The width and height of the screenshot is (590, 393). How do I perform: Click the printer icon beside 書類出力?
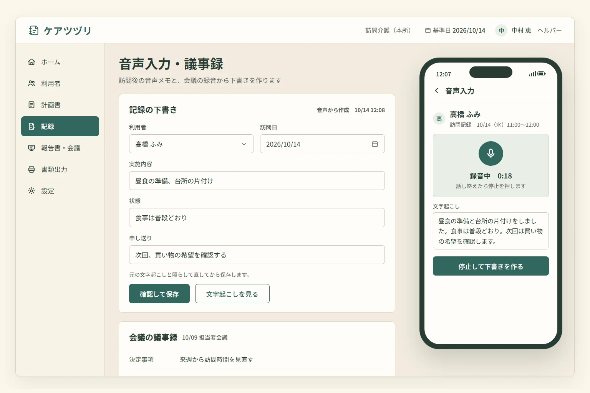(x=31, y=169)
